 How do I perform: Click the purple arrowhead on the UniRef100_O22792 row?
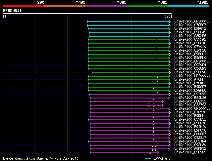163,105
